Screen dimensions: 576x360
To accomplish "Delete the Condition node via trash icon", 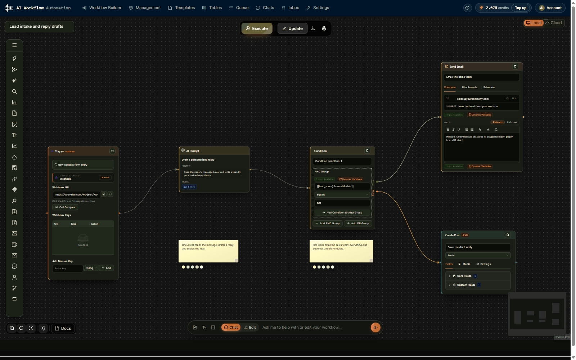I will coord(367,151).
